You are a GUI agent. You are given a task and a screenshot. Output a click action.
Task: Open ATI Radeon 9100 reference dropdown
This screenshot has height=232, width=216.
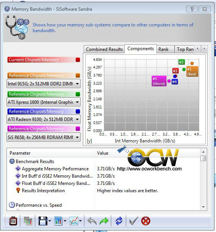click(43, 119)
